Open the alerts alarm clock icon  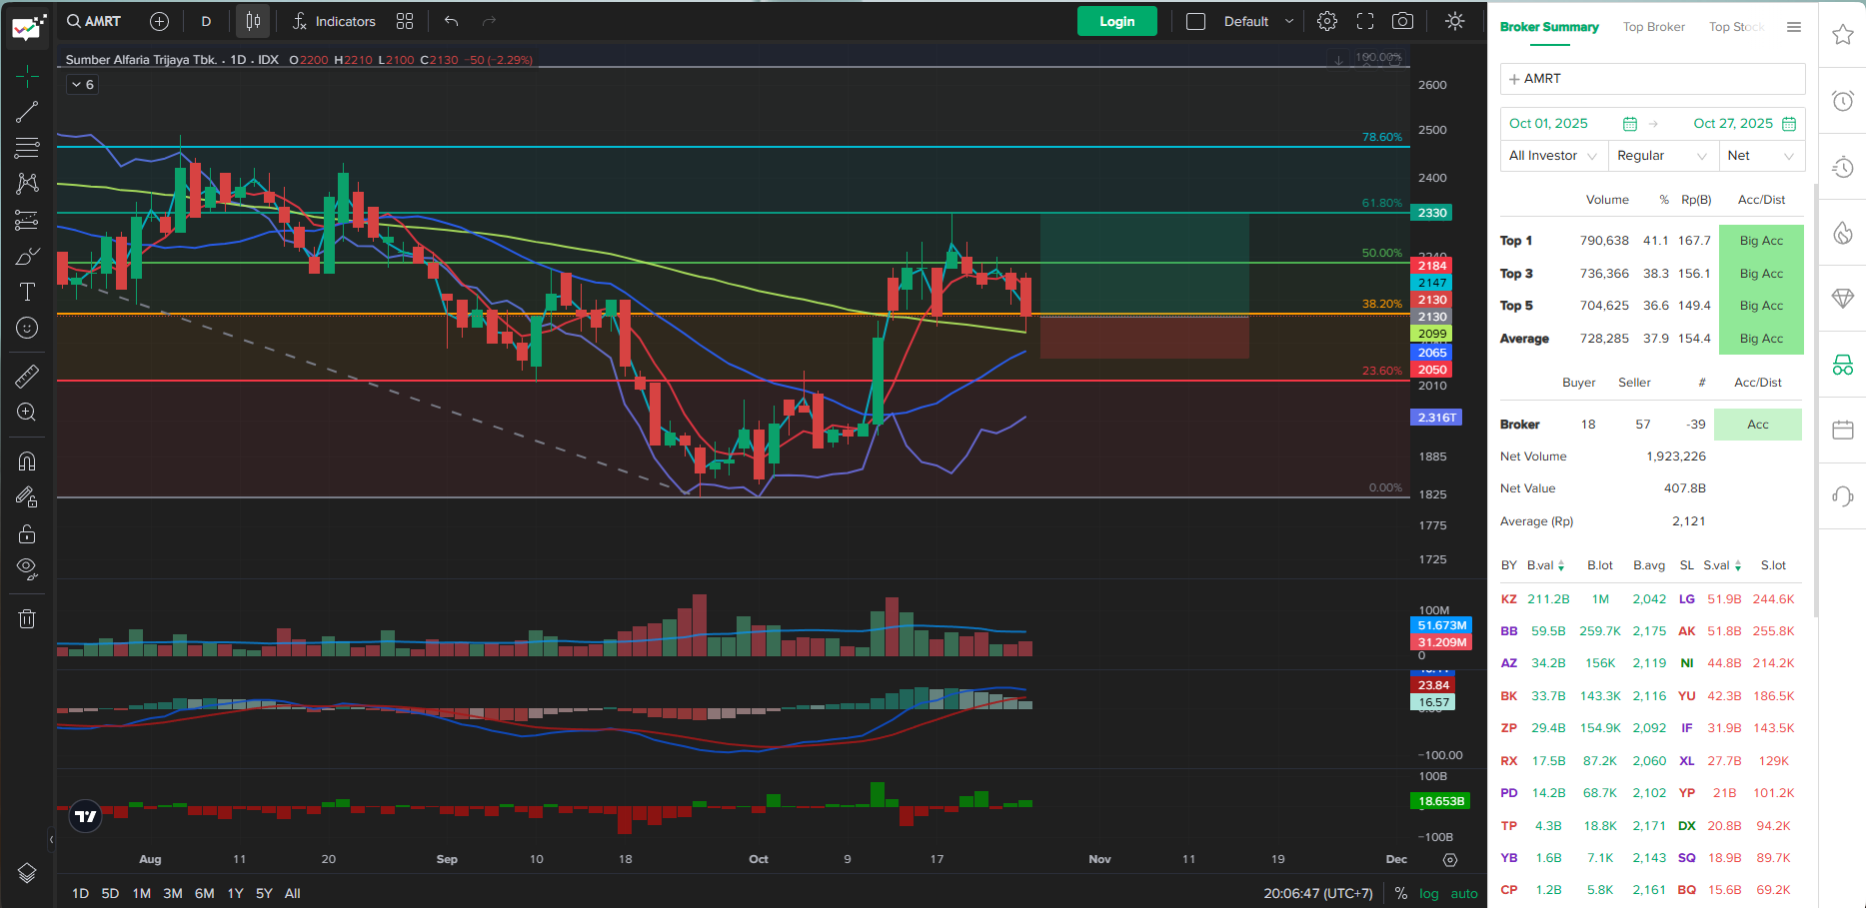1843,101
